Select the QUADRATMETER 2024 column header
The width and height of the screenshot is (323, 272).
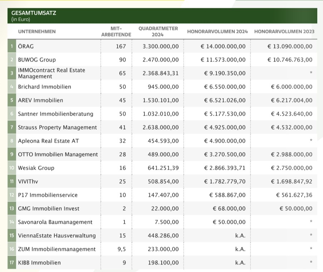tap(158, 31)
